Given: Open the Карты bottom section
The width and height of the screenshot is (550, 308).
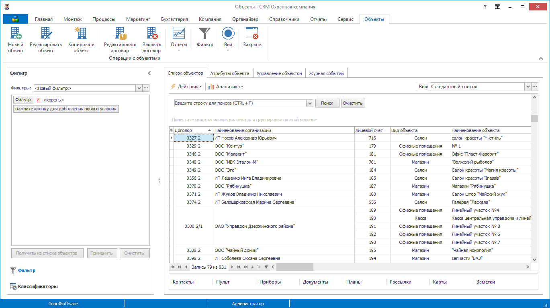Looking at the screenshot, I should [x=440, y=282].
